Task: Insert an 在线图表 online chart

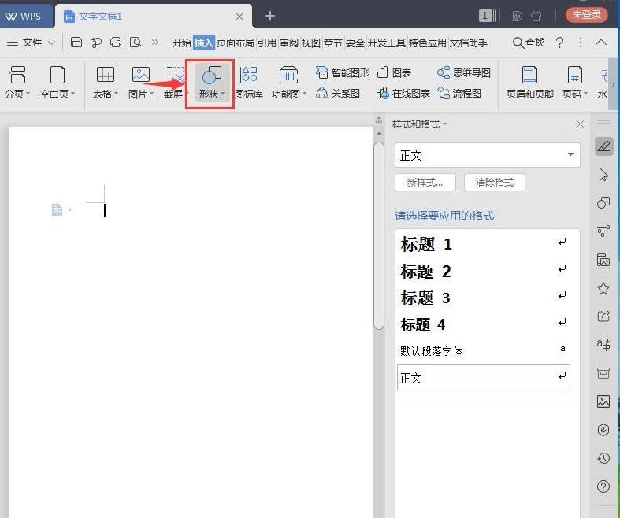Action: (403, 93)
